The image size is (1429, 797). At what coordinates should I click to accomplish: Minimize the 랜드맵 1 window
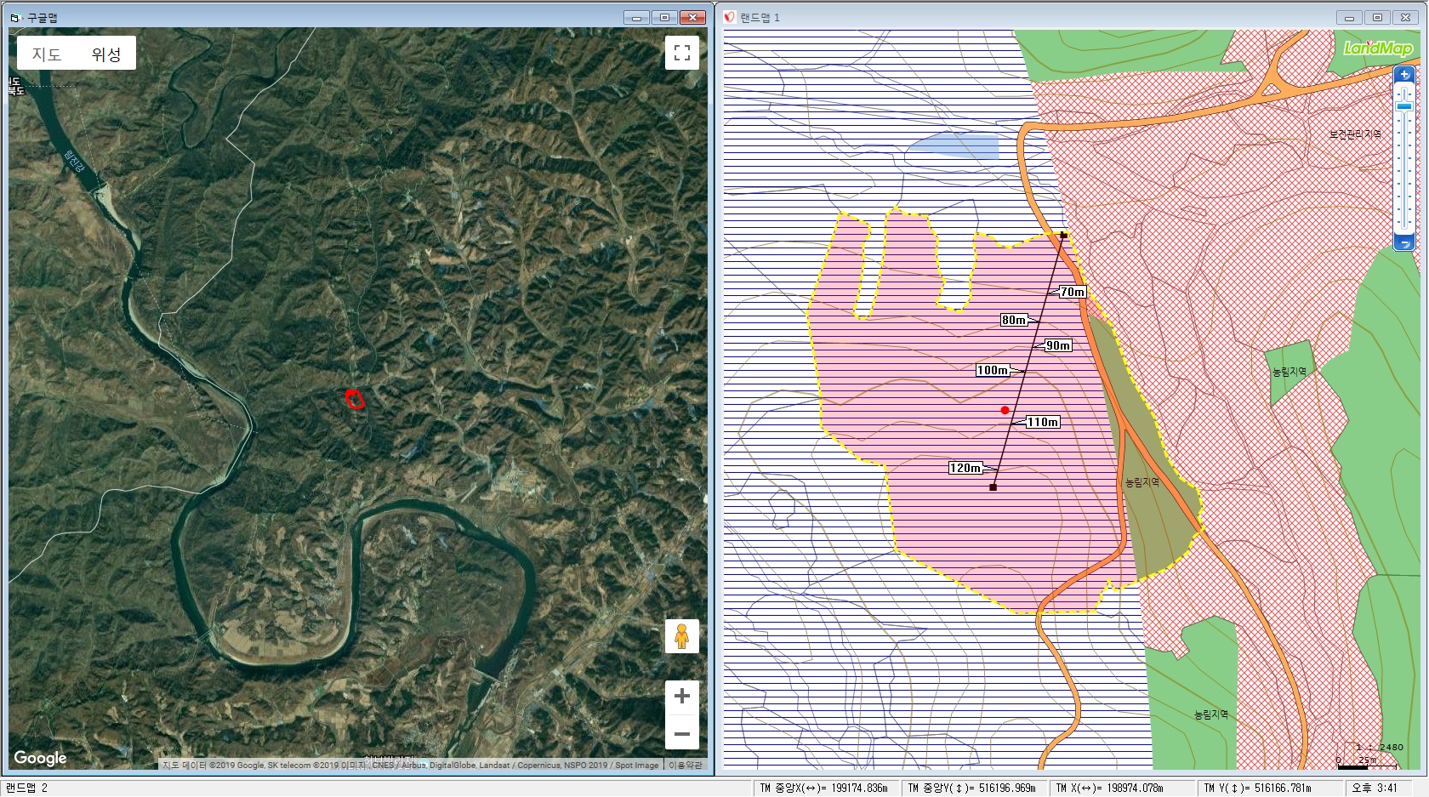click(1349, 17)
